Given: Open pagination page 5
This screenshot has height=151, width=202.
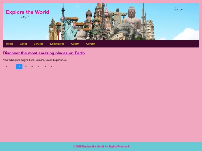Looking at the screenshot, I should pos(39,67).
